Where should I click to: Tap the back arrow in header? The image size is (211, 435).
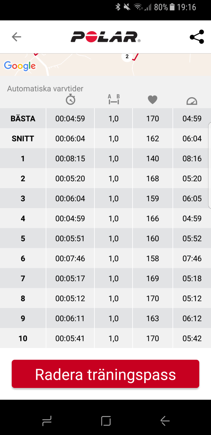[17, 37]
